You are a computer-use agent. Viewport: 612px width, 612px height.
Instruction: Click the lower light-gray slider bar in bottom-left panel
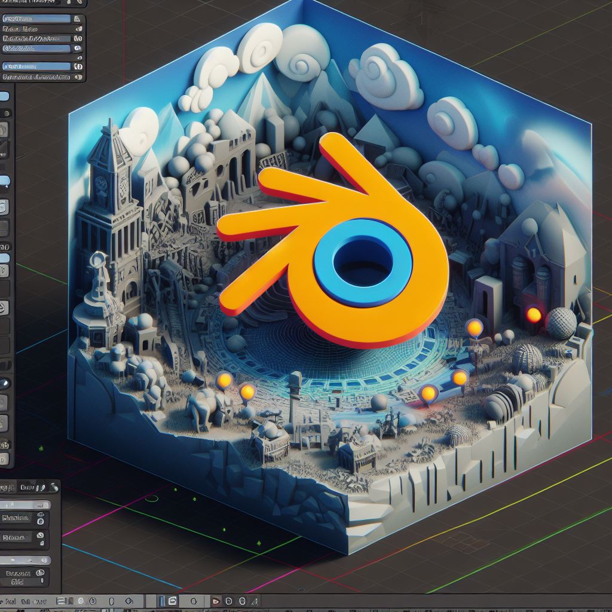coord(25,561)
